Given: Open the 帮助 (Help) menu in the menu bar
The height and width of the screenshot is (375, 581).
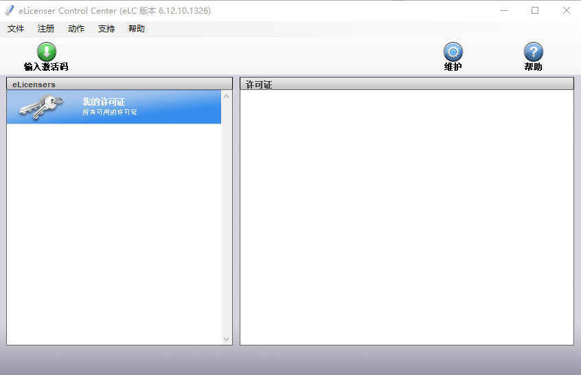Looking at the screenshot, I should coord(137,29).
